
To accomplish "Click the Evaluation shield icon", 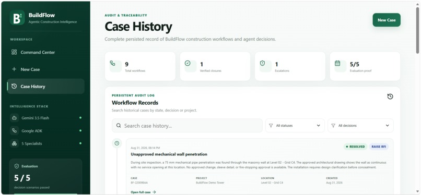I will click(x=17, y=166).
